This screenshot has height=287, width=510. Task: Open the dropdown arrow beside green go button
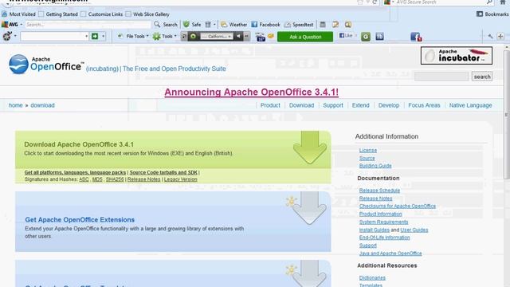click(103, 36)
